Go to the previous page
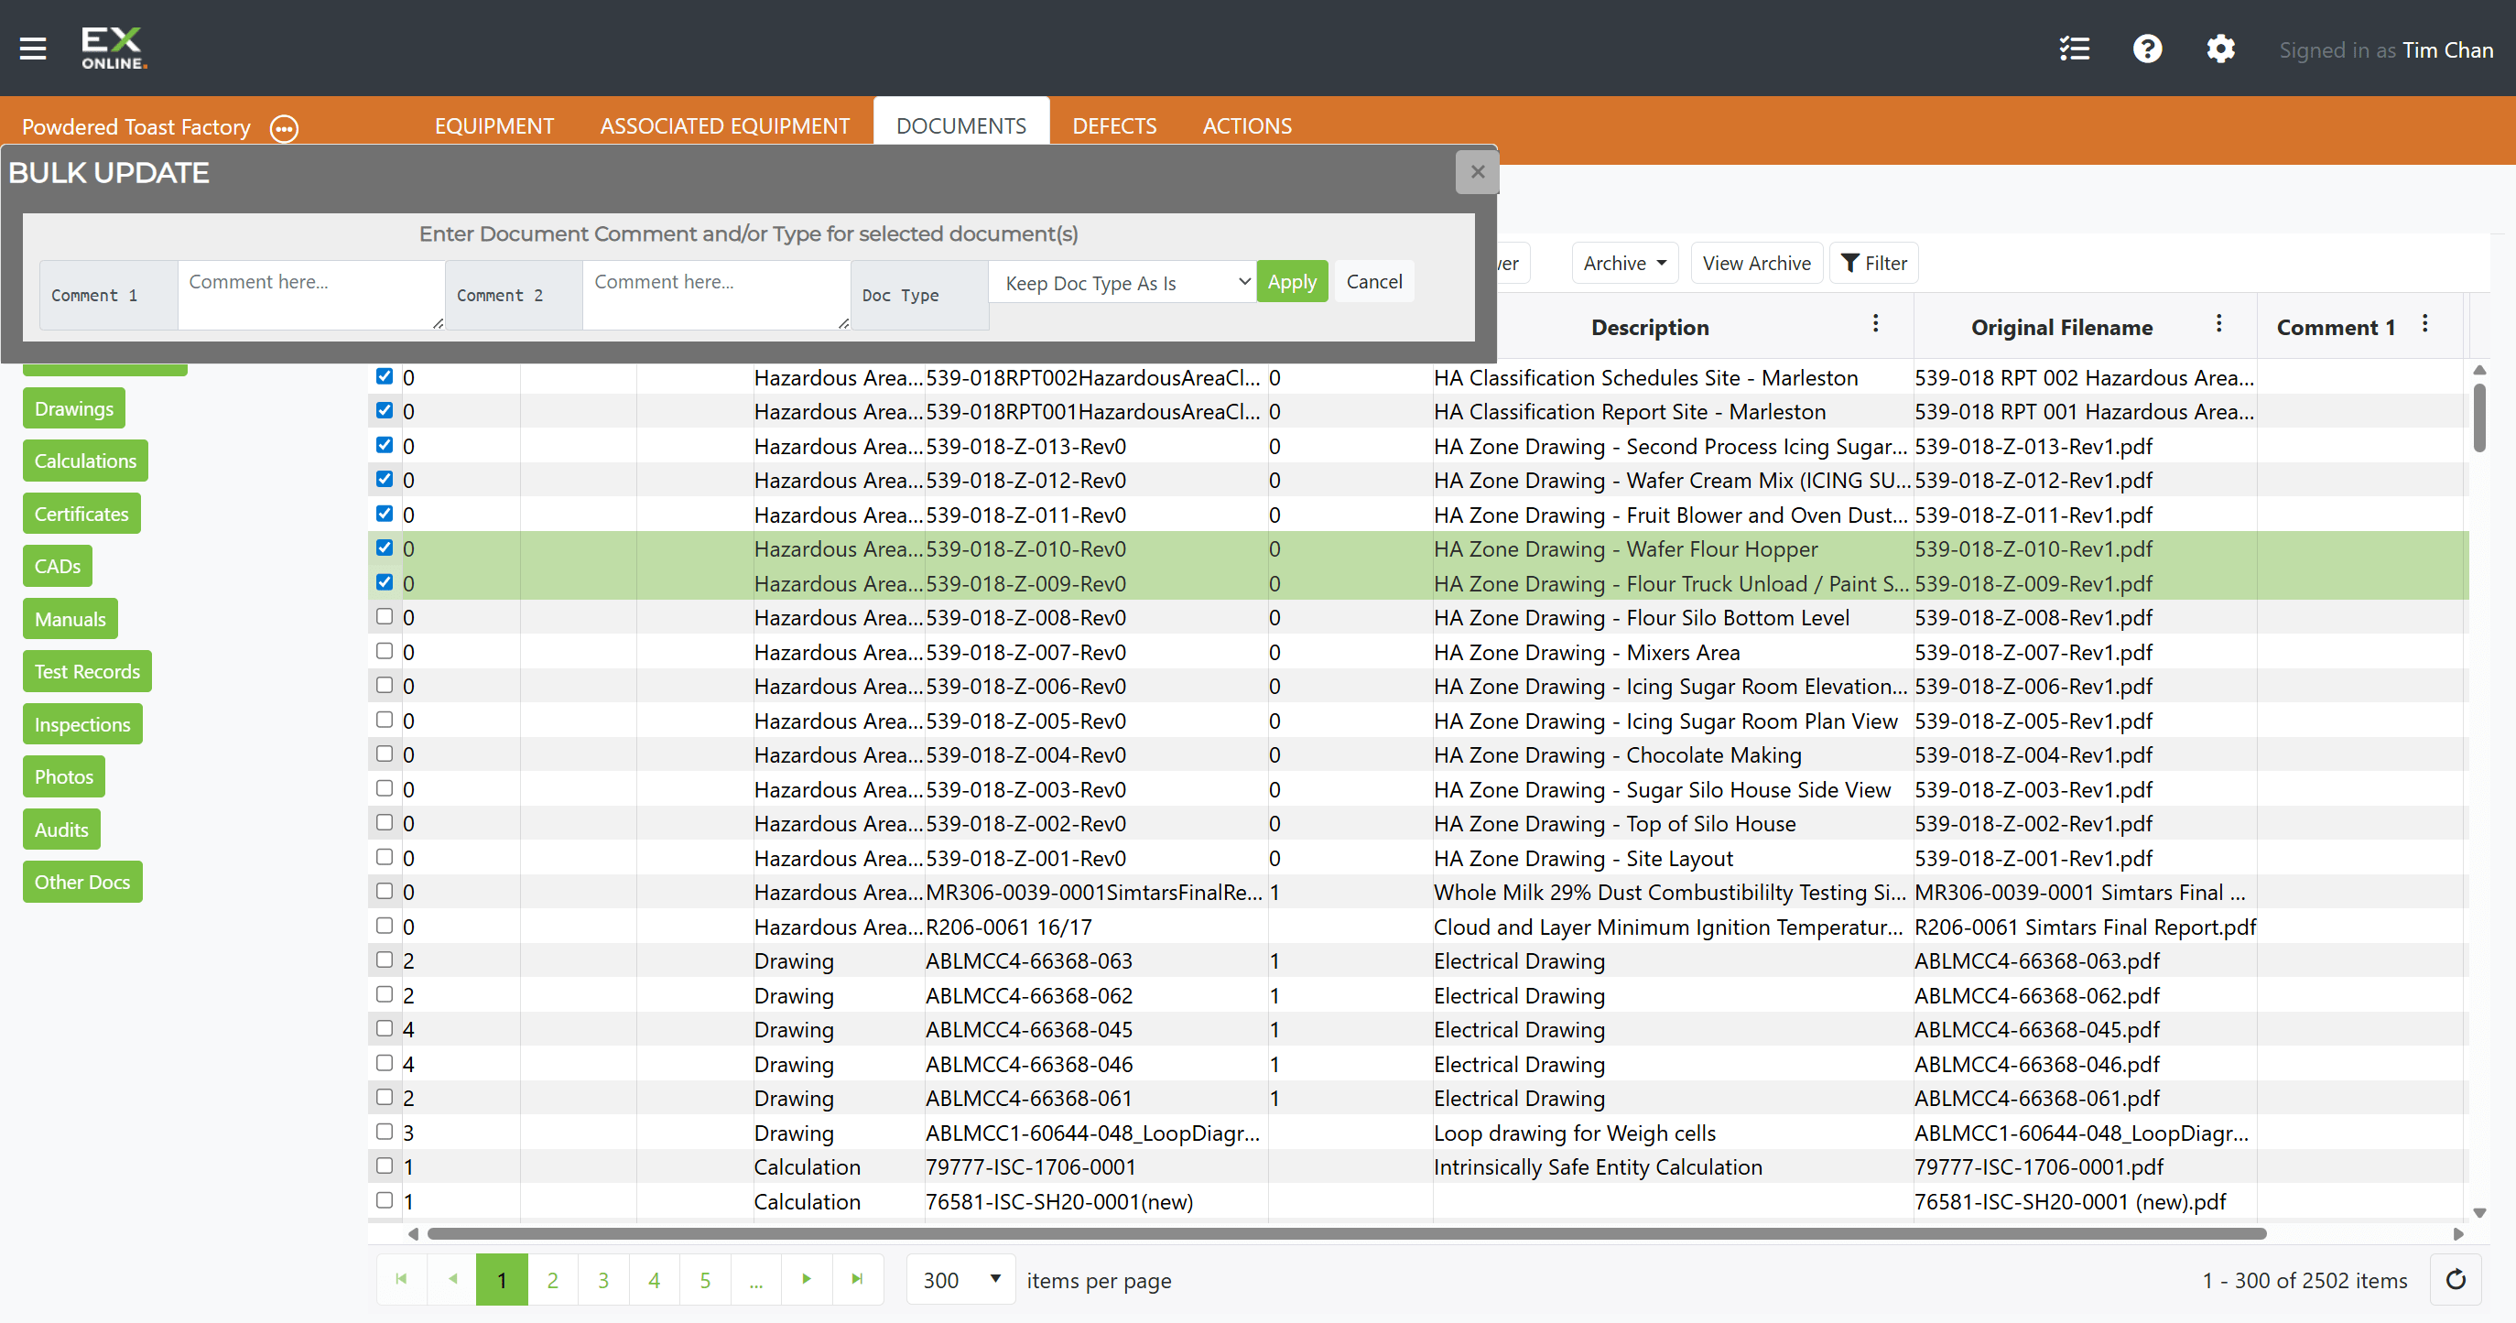Viewport: 2516px width, 1323px height. click(452, 1279)
